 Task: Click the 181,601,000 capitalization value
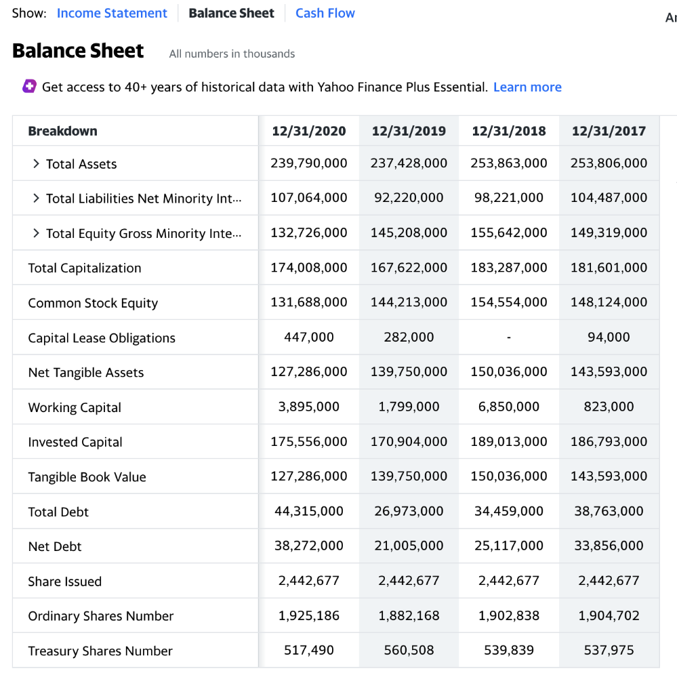(x=609, y=268)
